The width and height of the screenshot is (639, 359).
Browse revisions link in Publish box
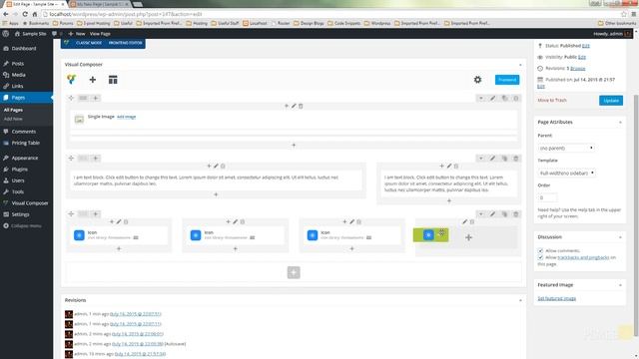577,69
